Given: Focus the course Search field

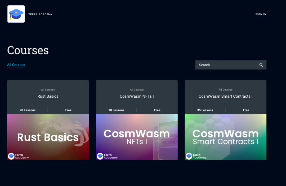Looking at the screenshot, I should click(231, 65).
